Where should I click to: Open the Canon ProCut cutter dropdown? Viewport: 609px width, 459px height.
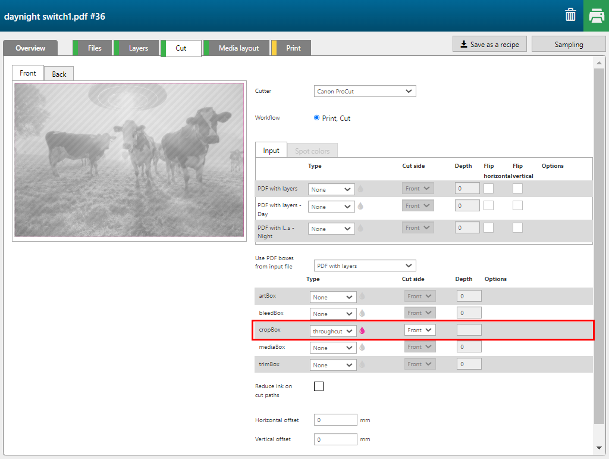pyautogui.click(x=365, y=91)
